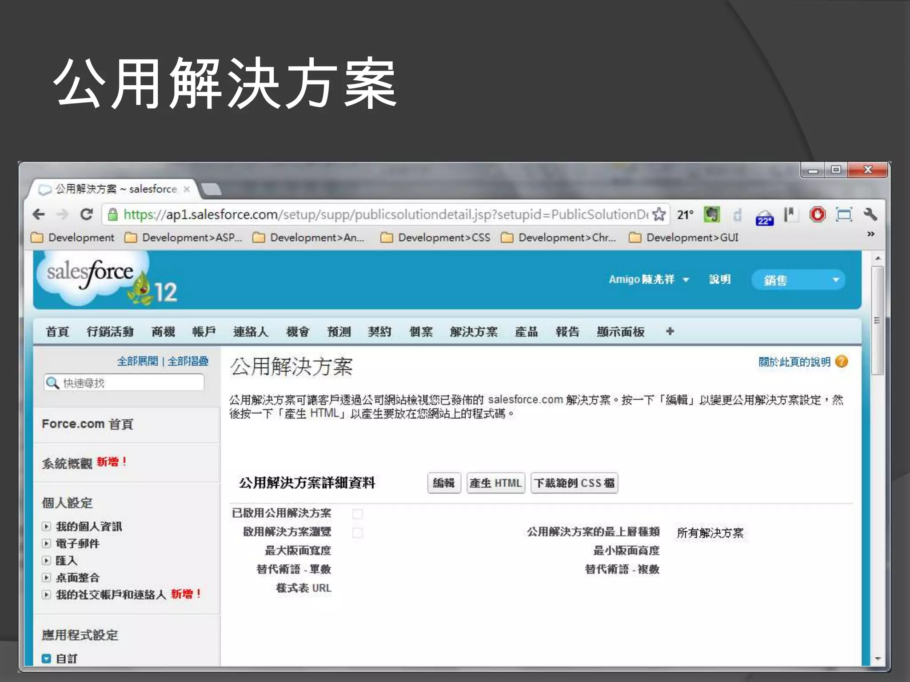Viewport: 910px width, 682px height.
Task: Click the browser address bar URL
Action: (385, 214)
